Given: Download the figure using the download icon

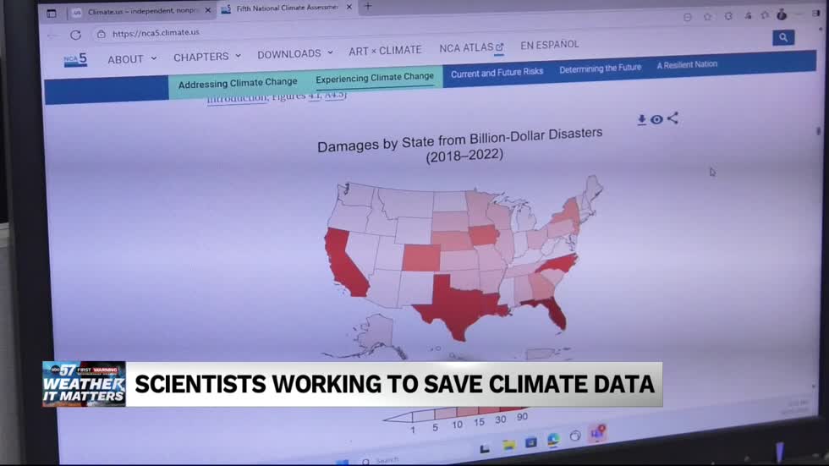Looking at the screenshot, I should click(642, 120).
